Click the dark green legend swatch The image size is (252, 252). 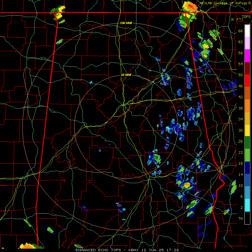pyautogui.click(x=247, y=143)
